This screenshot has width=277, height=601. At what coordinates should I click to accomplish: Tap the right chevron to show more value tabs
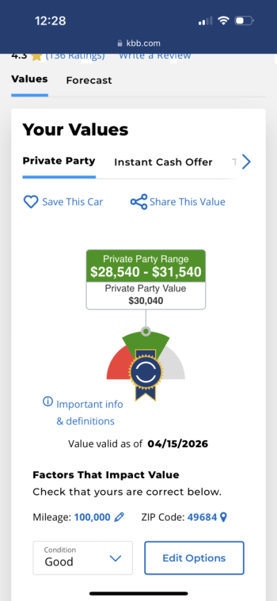[x=246, y=162]
